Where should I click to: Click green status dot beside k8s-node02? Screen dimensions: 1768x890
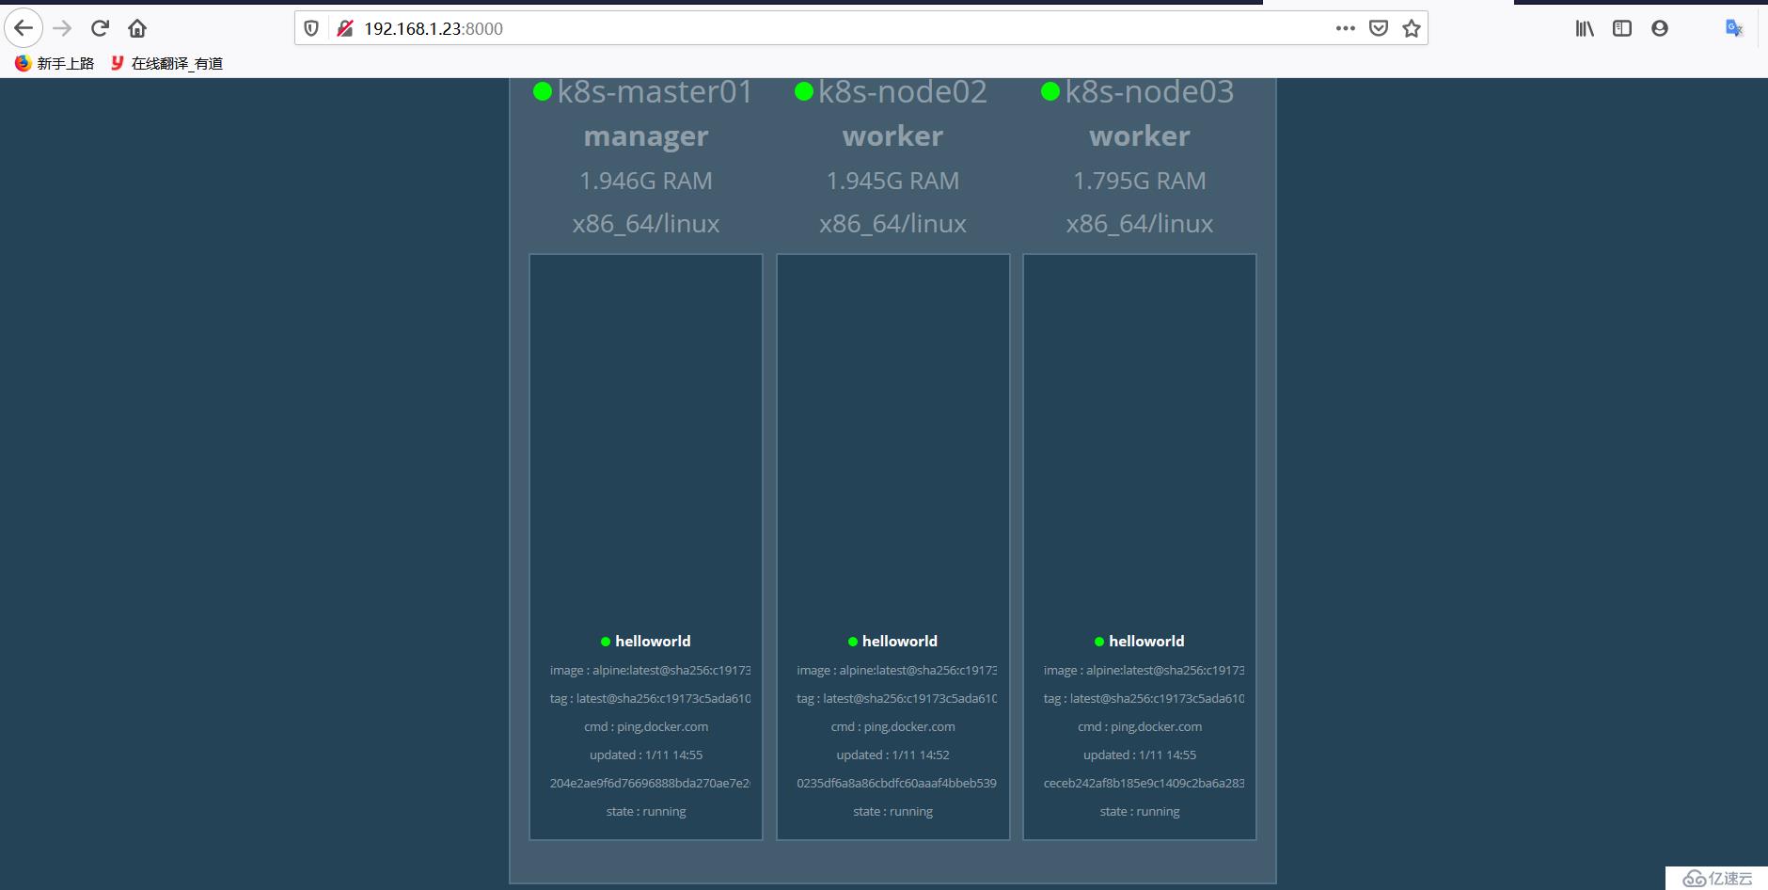pyautogui.click(x=804, y=91)
